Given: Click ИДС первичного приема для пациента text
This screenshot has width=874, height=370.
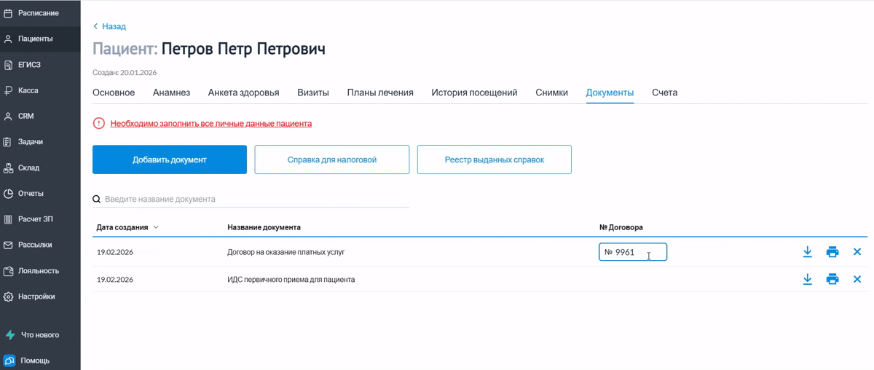Looking at the screenshot, I should click(291, 279).
